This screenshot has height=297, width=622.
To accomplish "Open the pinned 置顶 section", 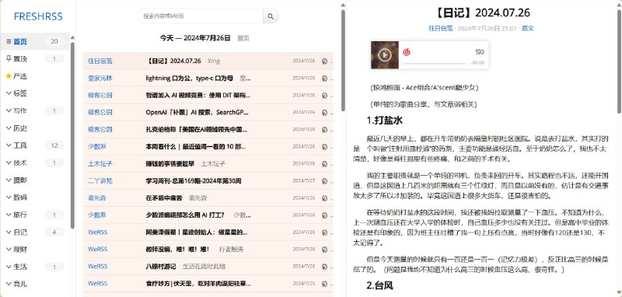I will pyautogui.click(x=20, y=59).
